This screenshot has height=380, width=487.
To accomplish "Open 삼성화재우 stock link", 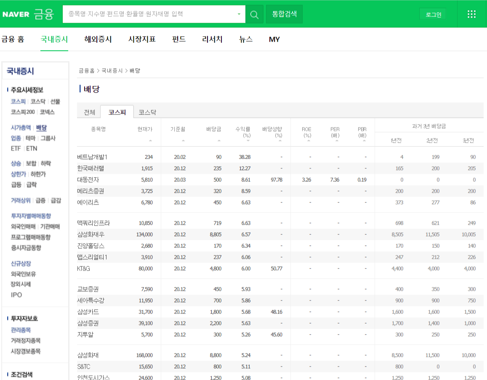I will tap(90, 234).
